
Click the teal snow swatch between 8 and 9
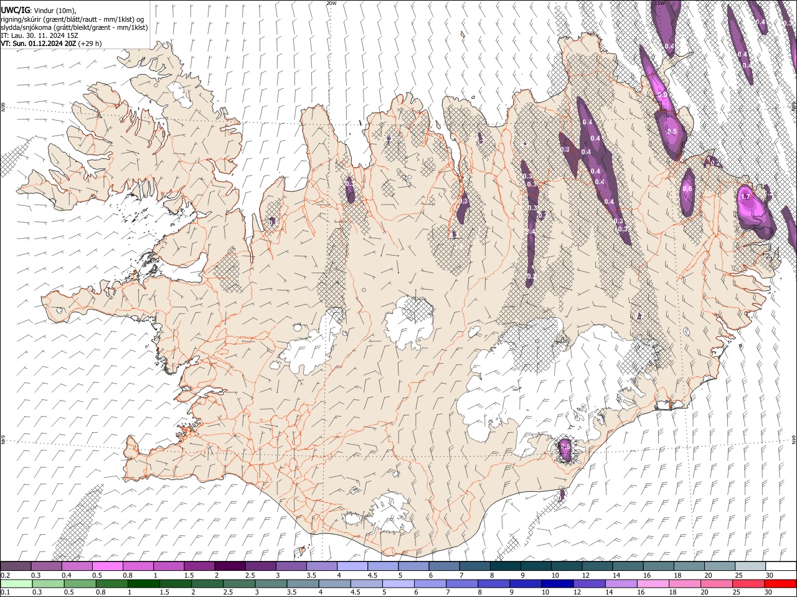tap(506, 566)
